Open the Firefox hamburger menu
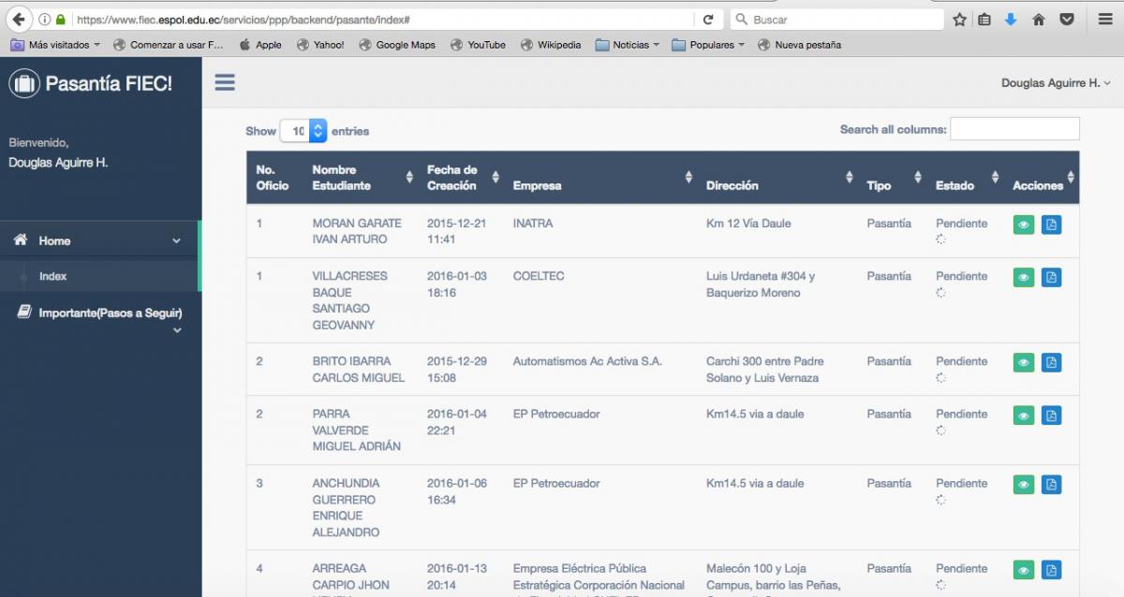Viewport: 1124px width, 597px height. point(1104,19)
